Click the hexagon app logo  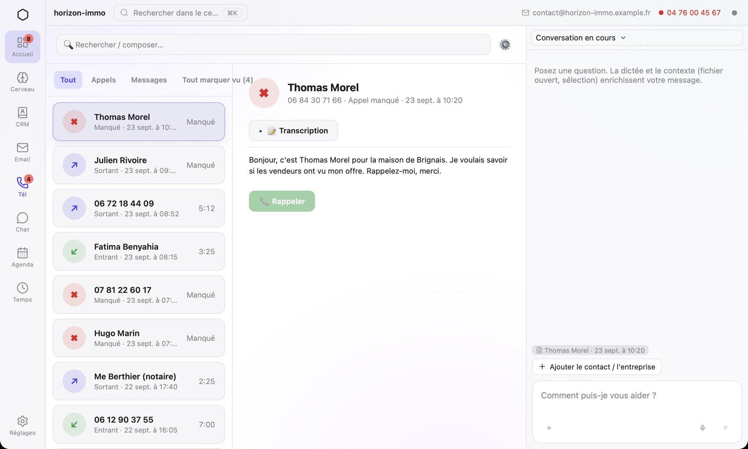22,14
